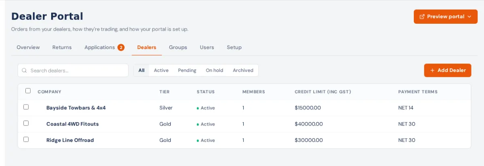Viewport: 484px width, 166px height.
Task: Switch to the Overview tab
Action: coord(28,47)
